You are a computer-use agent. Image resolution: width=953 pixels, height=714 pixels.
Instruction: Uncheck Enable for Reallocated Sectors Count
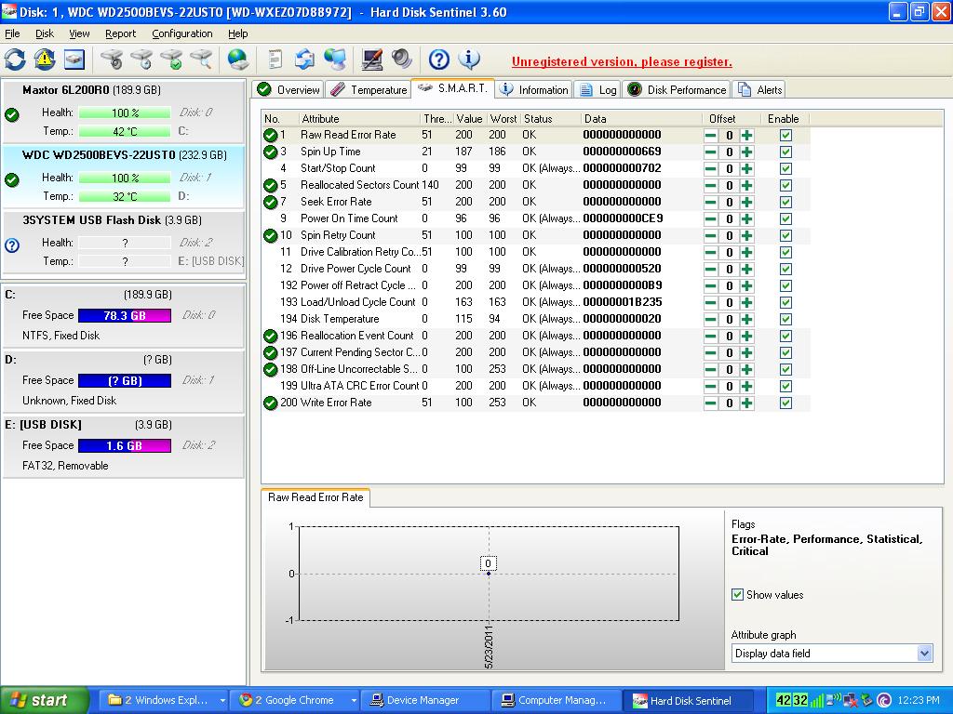click(785, 185)
